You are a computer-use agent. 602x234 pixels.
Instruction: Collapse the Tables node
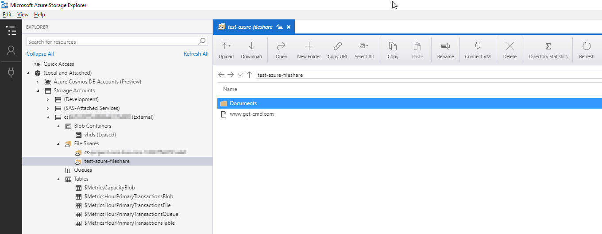(x=58, y=179)
